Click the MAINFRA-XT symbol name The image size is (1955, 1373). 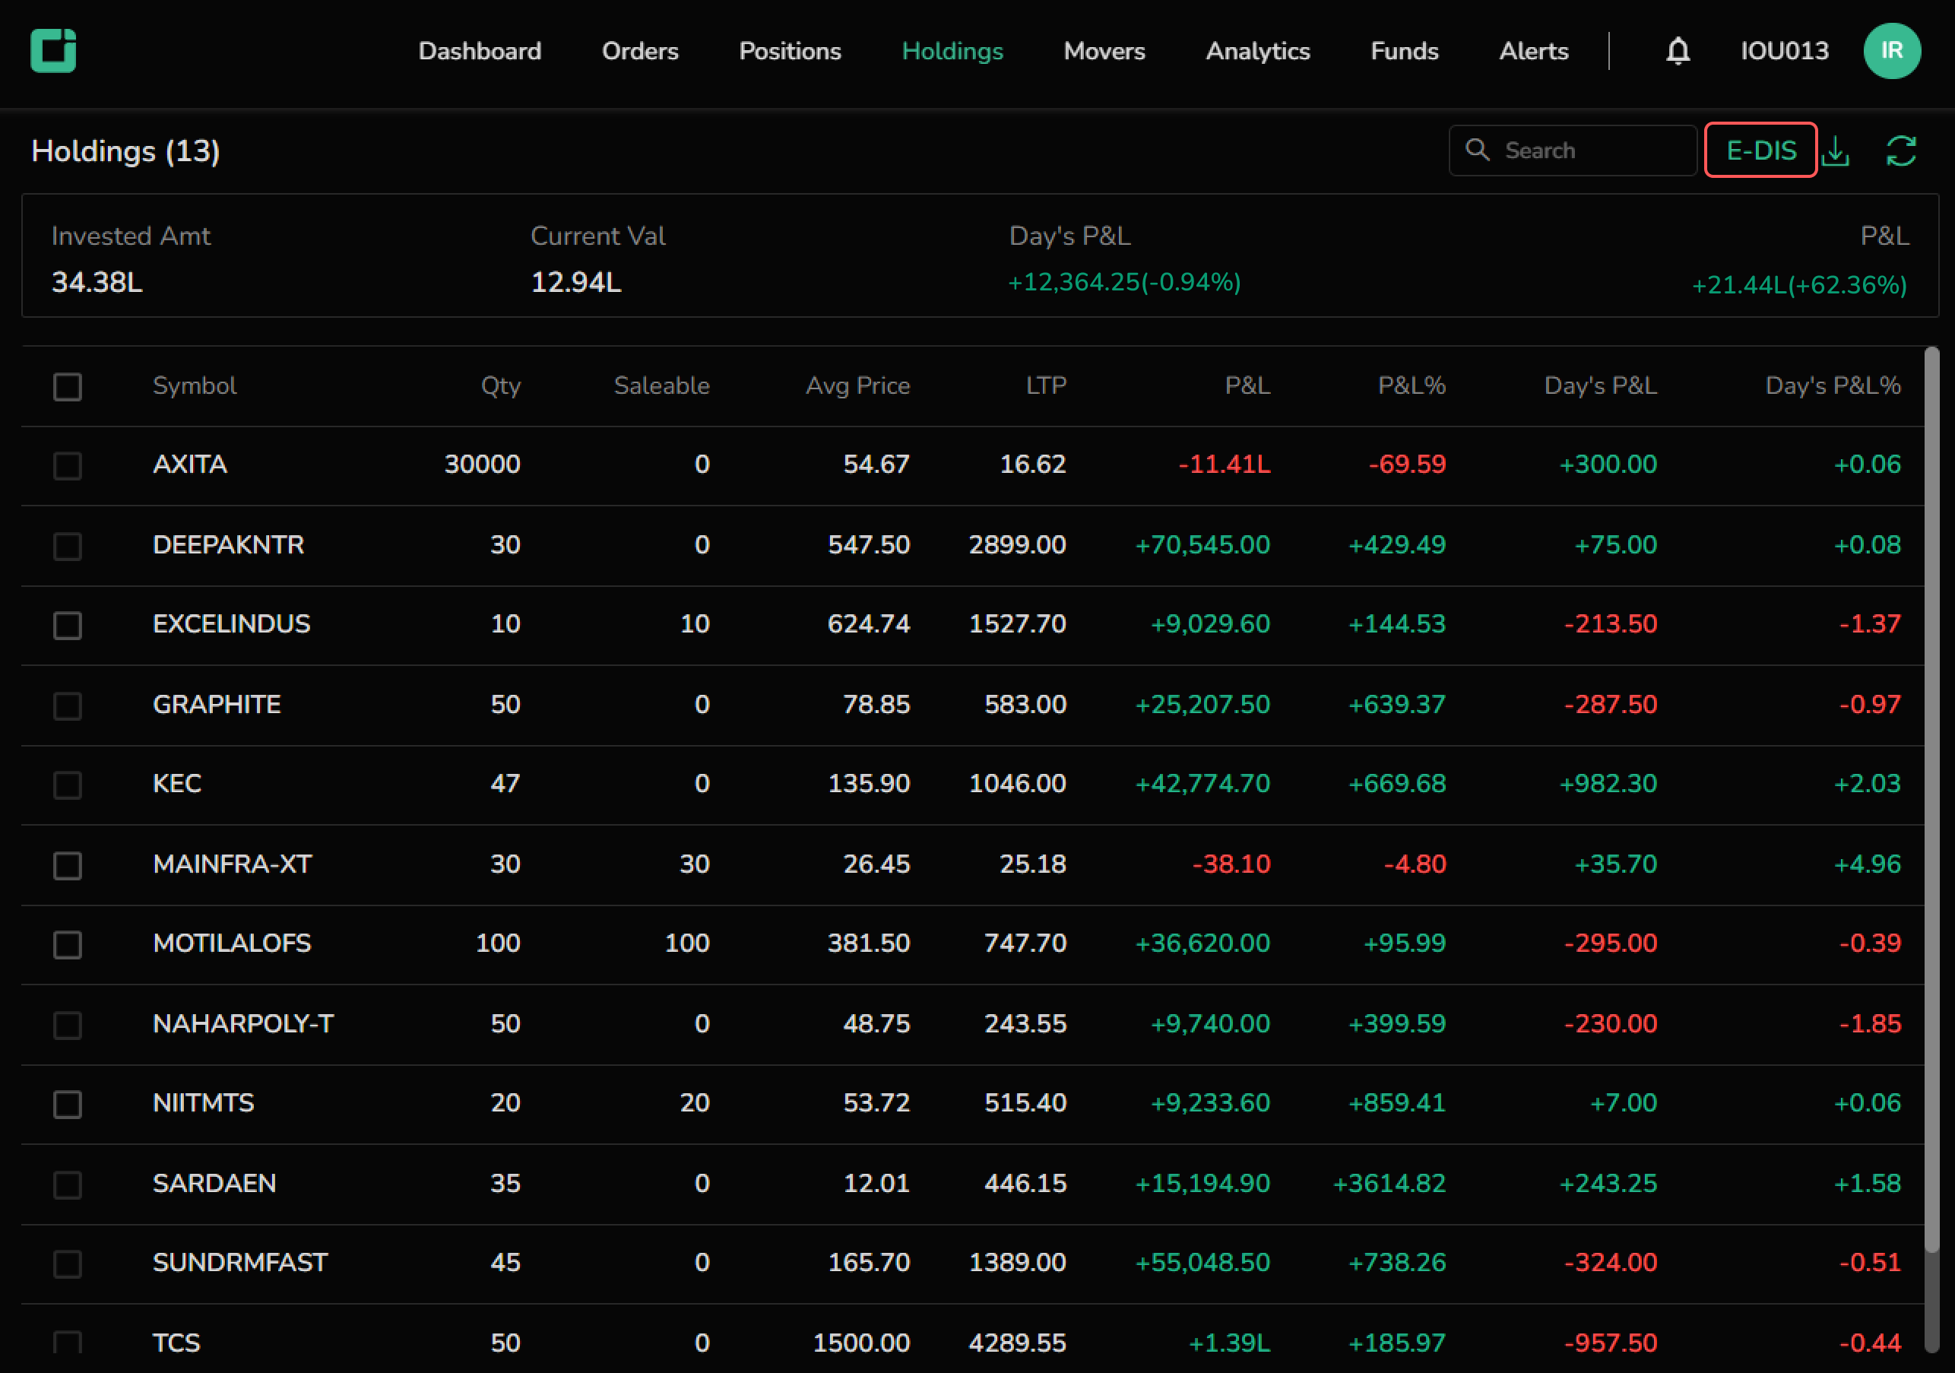tap(233, 864)
